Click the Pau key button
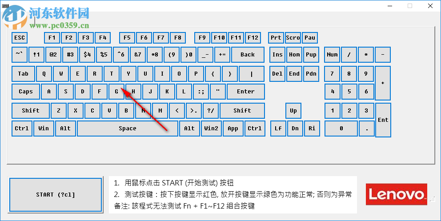Image resolution: width=441 pixels, height=221 pixels. 310,38
